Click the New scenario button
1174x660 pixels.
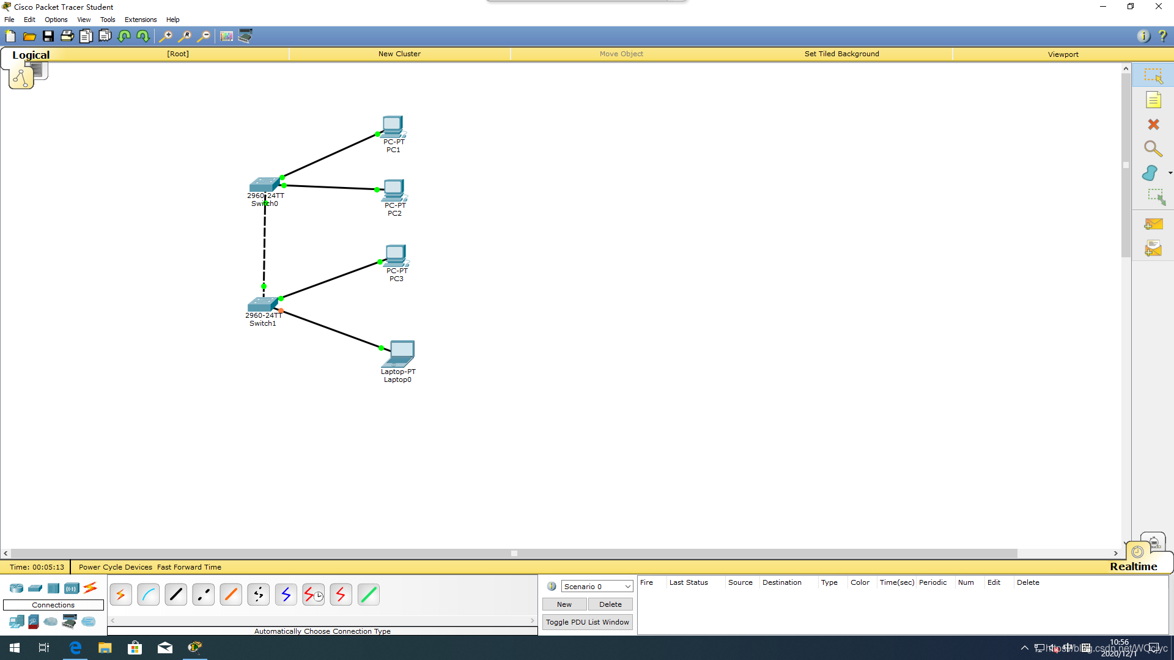(564, 604)
